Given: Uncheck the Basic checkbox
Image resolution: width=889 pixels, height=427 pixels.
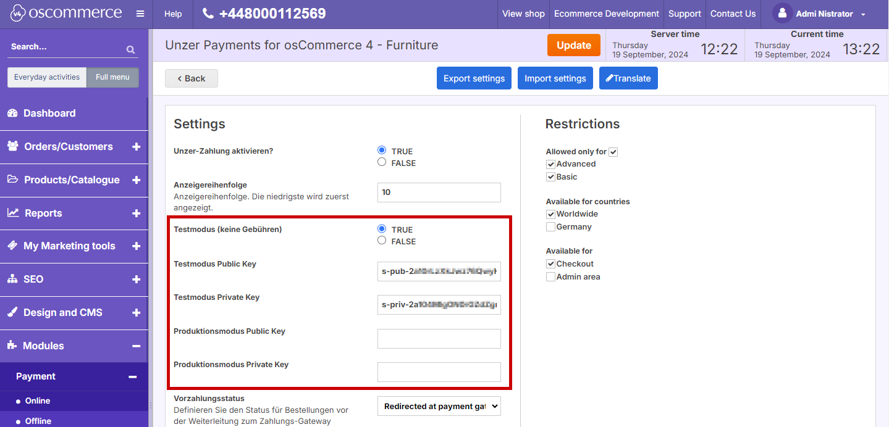Looking at the screenshot, I should pyautogui.click(x=550, y=177).
